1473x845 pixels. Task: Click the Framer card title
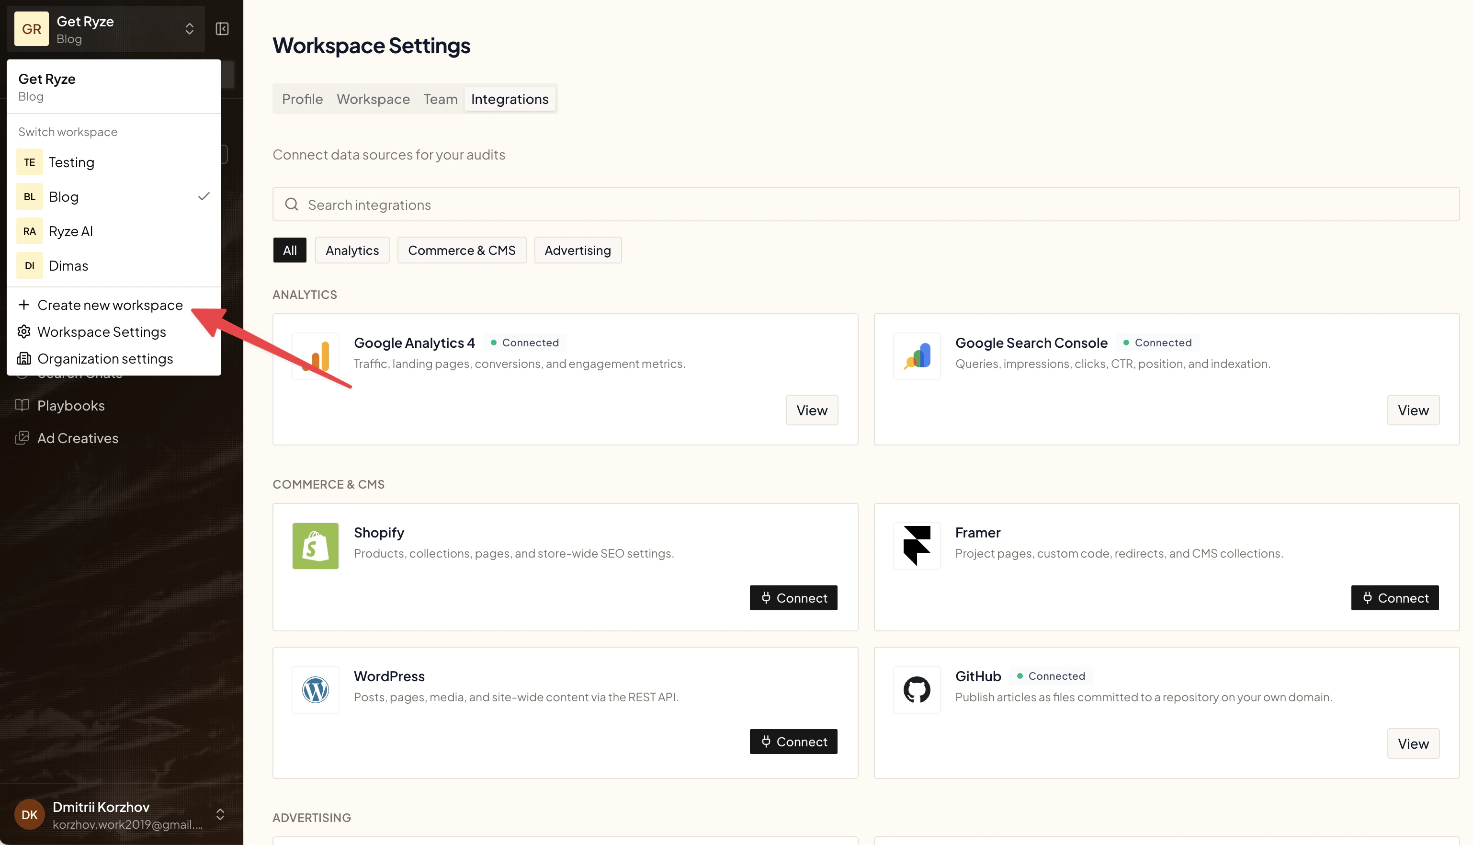click(x=977, y=533)
